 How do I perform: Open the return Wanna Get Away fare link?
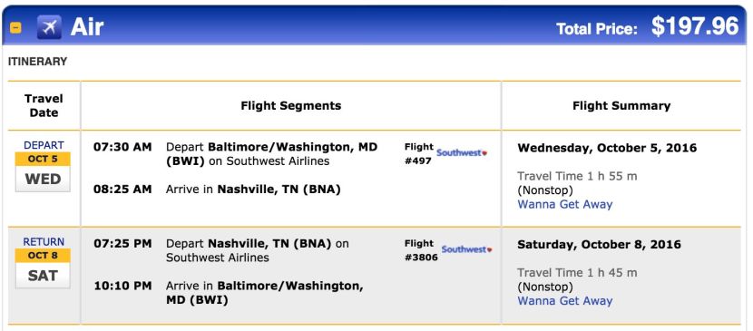[x=564, y=301]
